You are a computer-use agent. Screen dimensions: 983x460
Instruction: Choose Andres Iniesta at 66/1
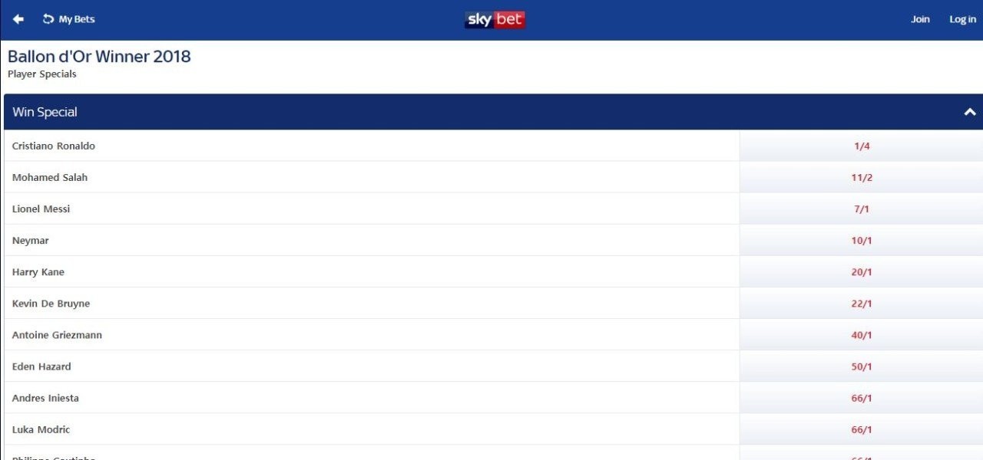pyautogui.click(x=862, y=398)
